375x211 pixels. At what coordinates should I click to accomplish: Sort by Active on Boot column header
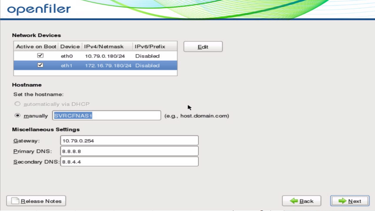[36, 47]
